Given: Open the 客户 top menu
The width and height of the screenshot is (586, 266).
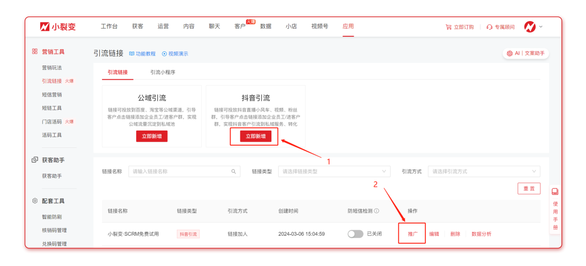Looking at the screenshot, I should 240,27.
